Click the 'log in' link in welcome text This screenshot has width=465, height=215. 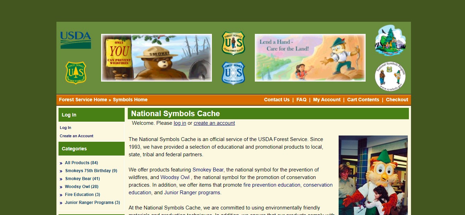point(180,123)
